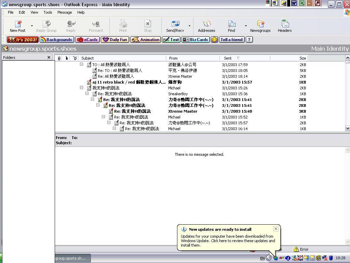Close the Folders pane
This screenshot has height=263, width=350.
click(49, 58)
